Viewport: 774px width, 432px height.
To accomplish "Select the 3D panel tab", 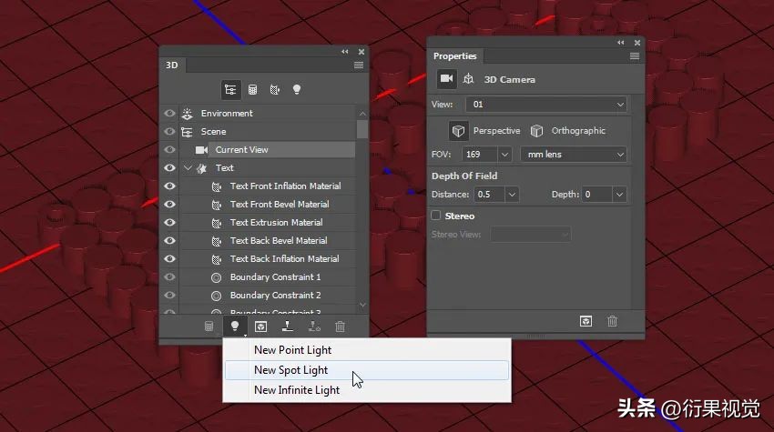I will tap(172, 65).
